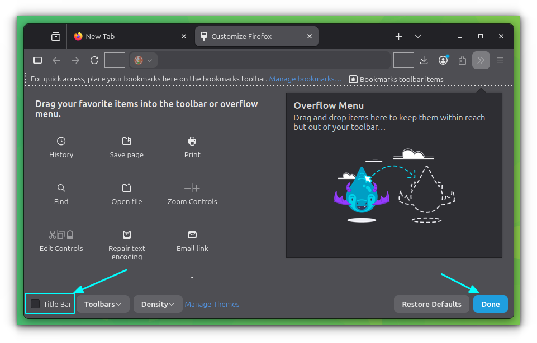Switch to the Customize Firefox tab
The width and height of the screenshot is (537, 343).
coord(256,36)
